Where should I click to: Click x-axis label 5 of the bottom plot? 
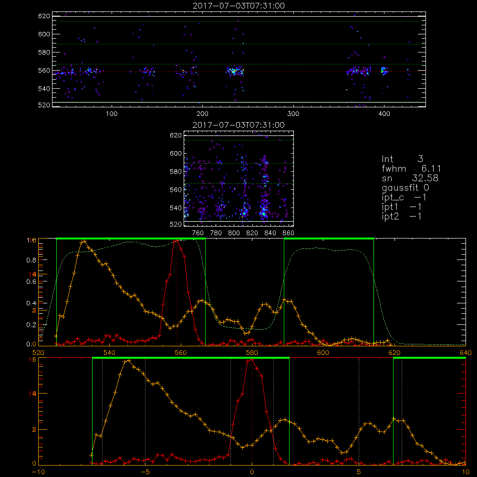(x=359, y=472)
